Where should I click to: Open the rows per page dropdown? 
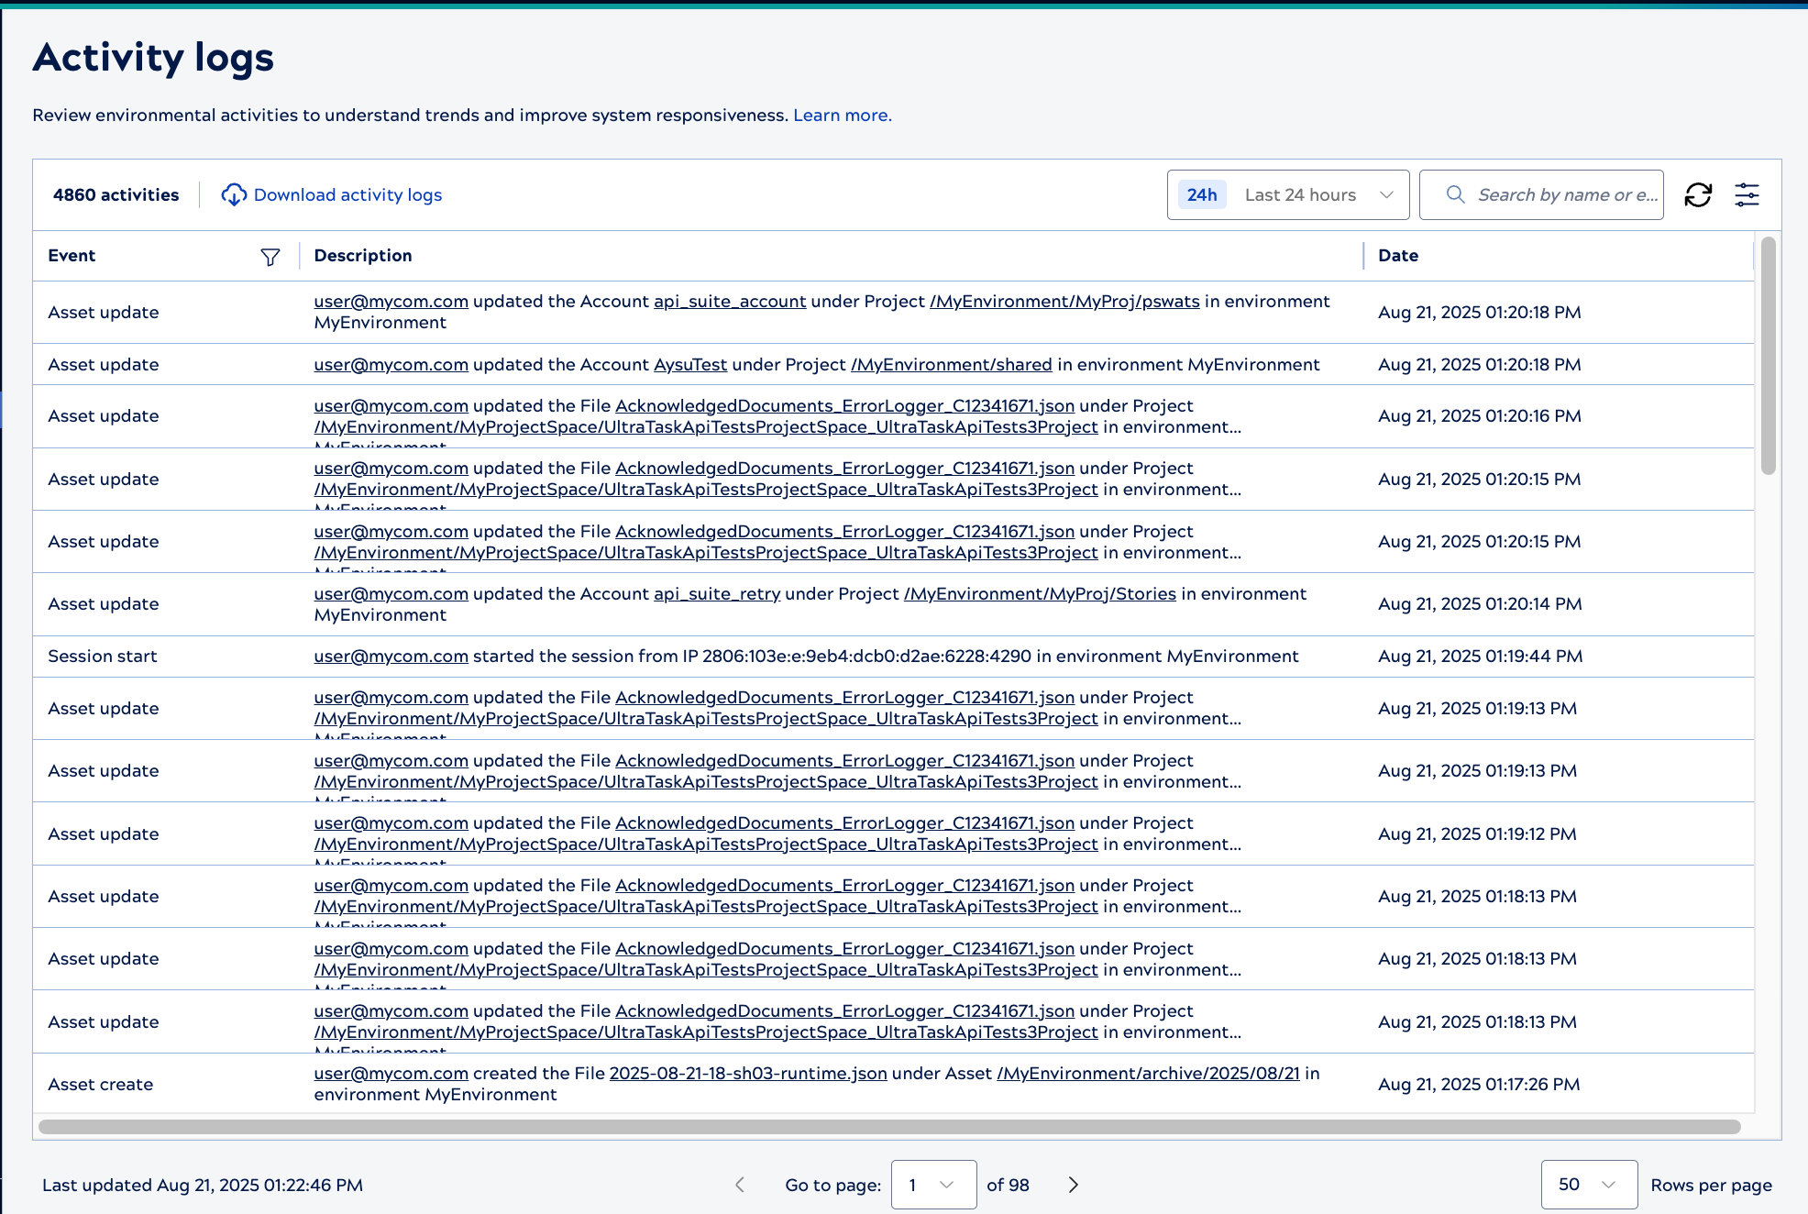pos(1588,1185)
